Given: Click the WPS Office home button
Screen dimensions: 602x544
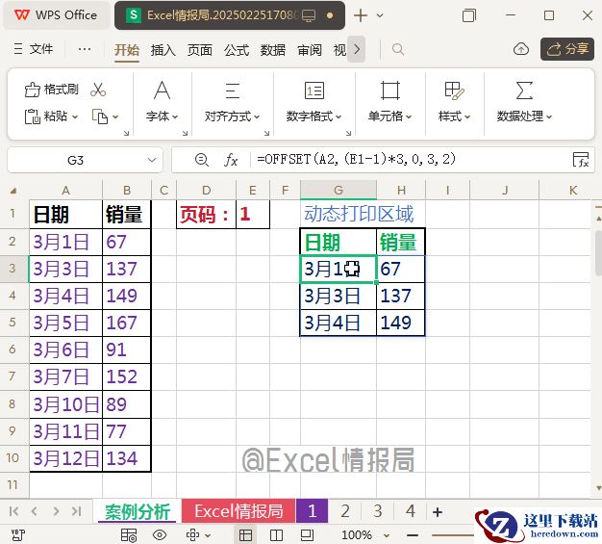Looking at the screenshot, I should pyautogui.click(x=56, y=15).
